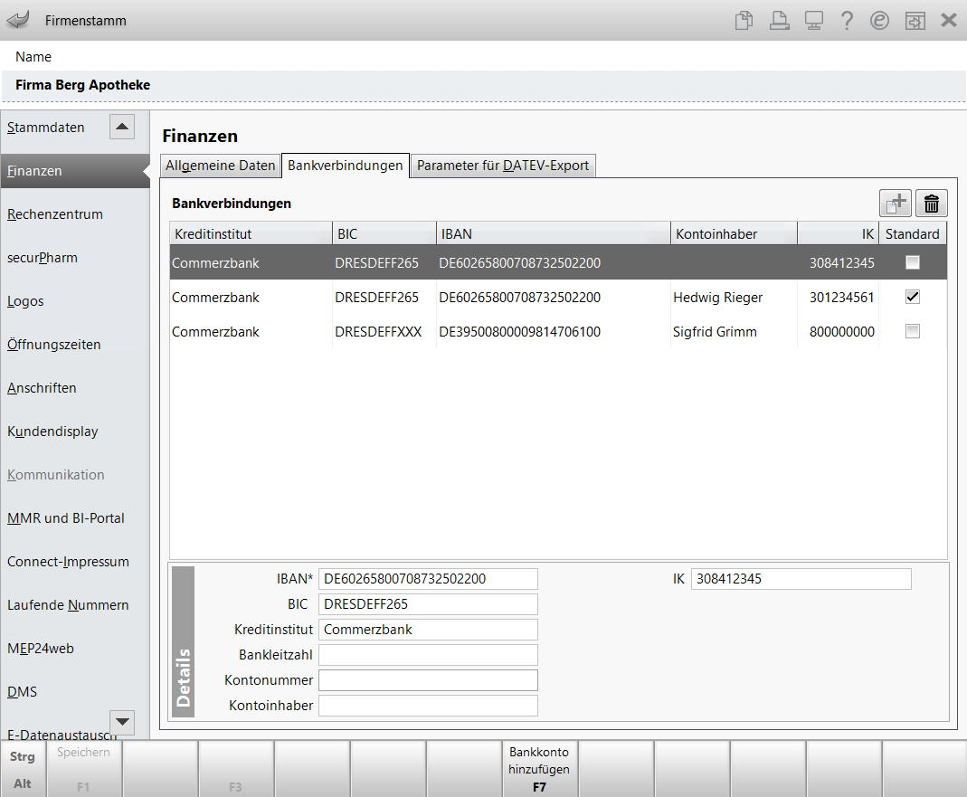Screen dimensions: 967x797
Task: Click the trash icon to delete bank connection
Action: pos(931,203)
